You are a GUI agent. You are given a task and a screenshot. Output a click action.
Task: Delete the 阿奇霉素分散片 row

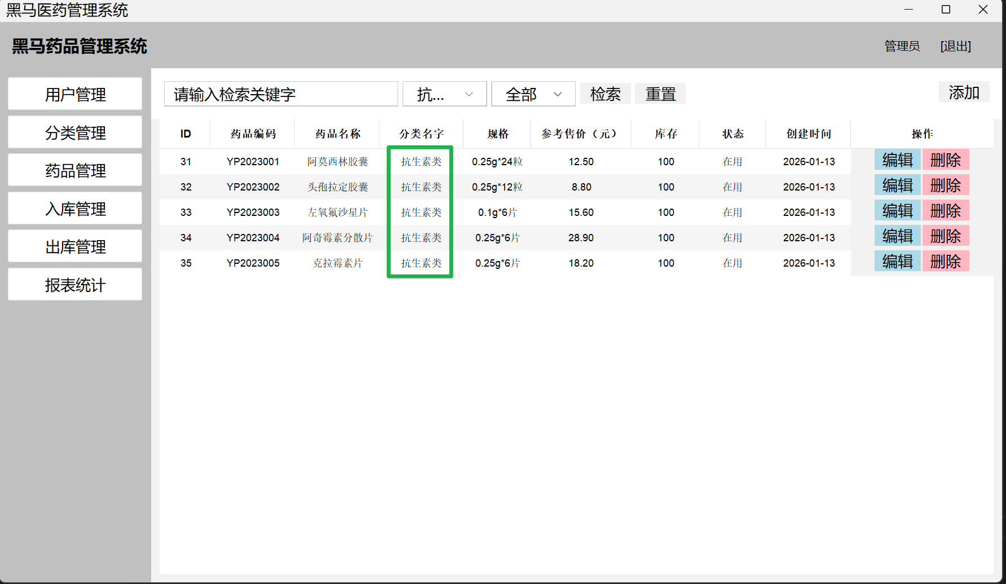[945, 236]
